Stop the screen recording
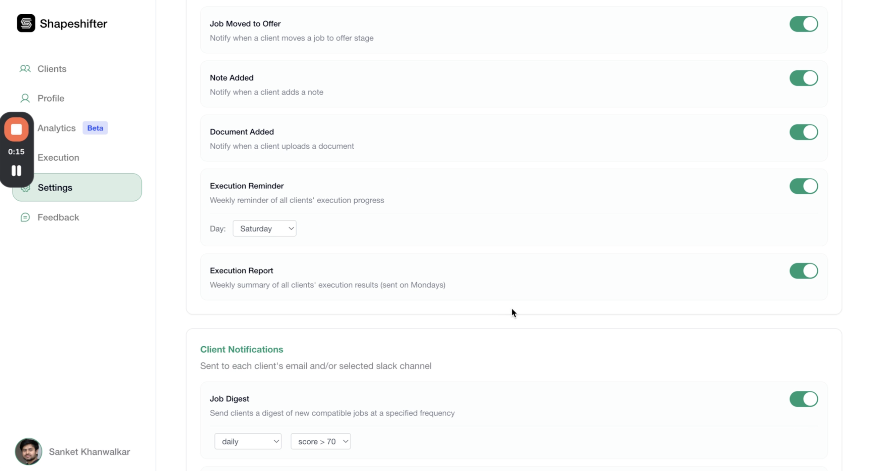This screenshot has height=471, width=872. tap(16, 129)
